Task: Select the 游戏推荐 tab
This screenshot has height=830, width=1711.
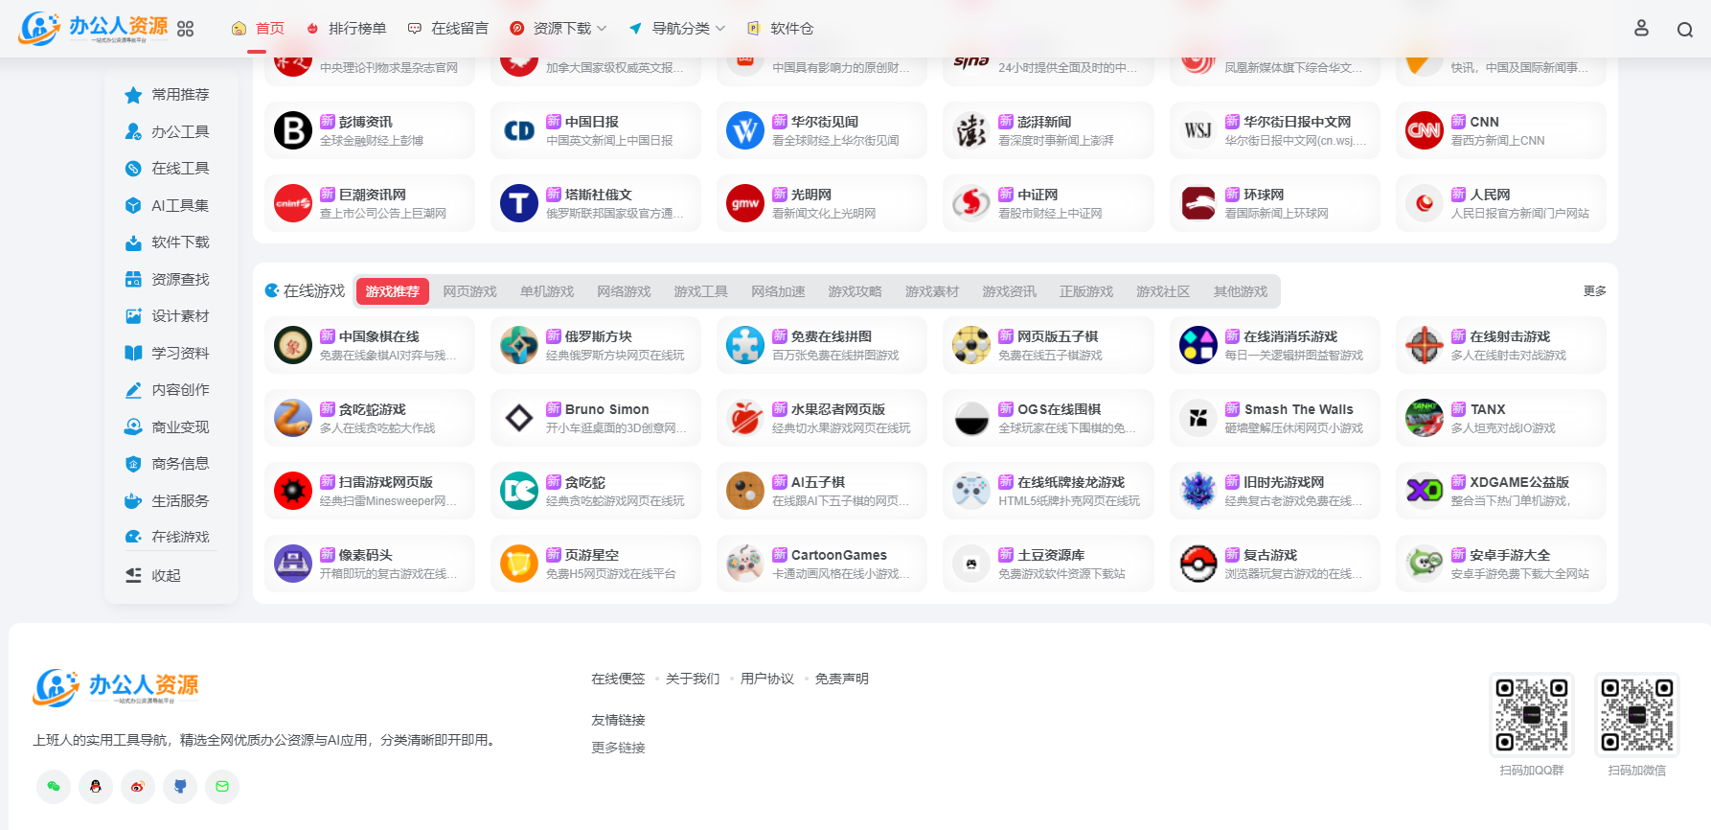Action: pyautogui.click(x=393, y=291)
